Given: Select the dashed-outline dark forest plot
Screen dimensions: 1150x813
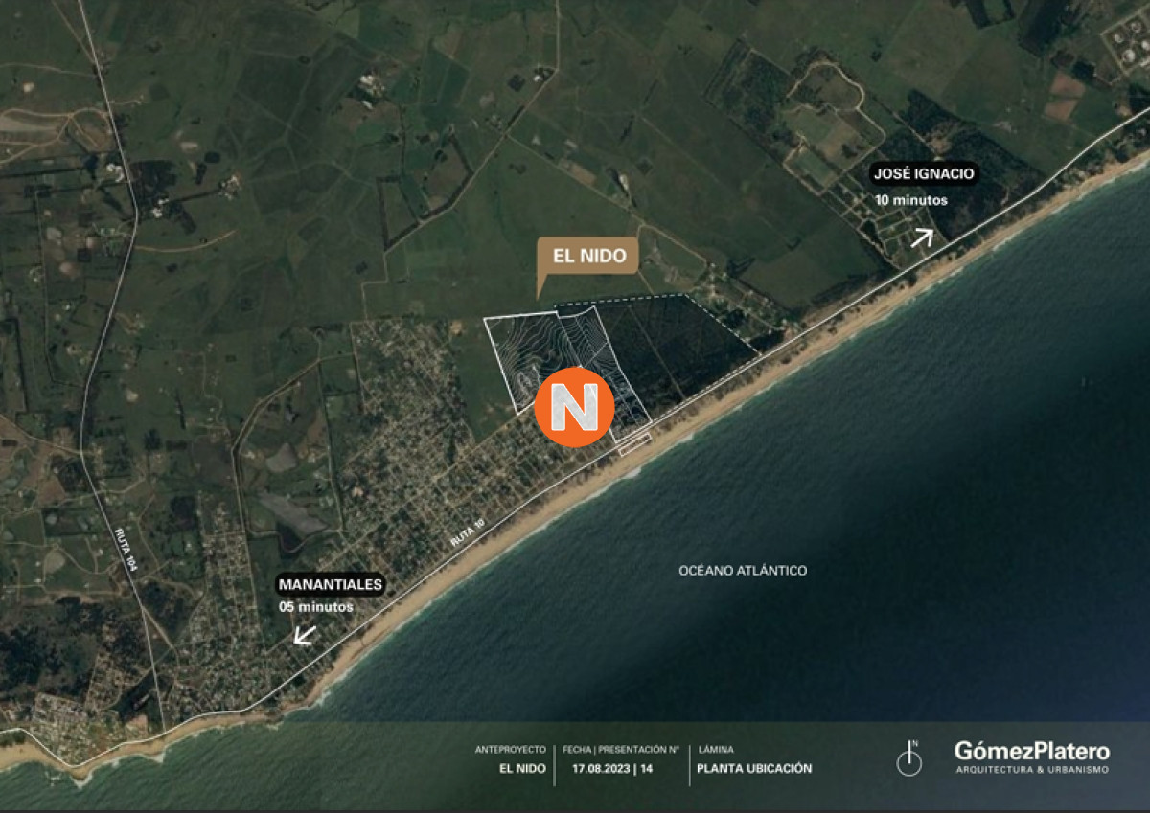Looking at the screenshot, I should [x=671, y=345].
